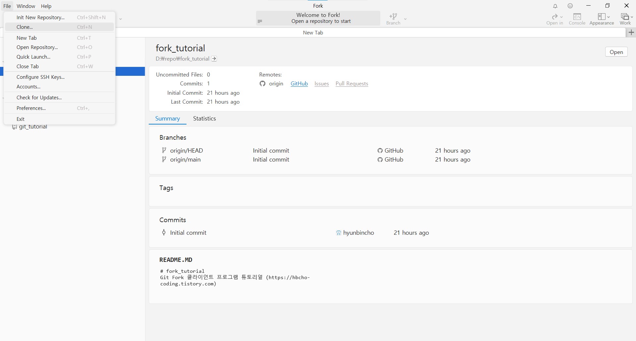The image size is (636, 341).
Task: Open Preferences... from File menu
Action: (x=60, y=108)
